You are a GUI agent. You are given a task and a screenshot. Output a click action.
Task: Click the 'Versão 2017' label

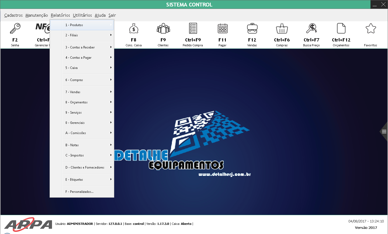tap(366, 228)
